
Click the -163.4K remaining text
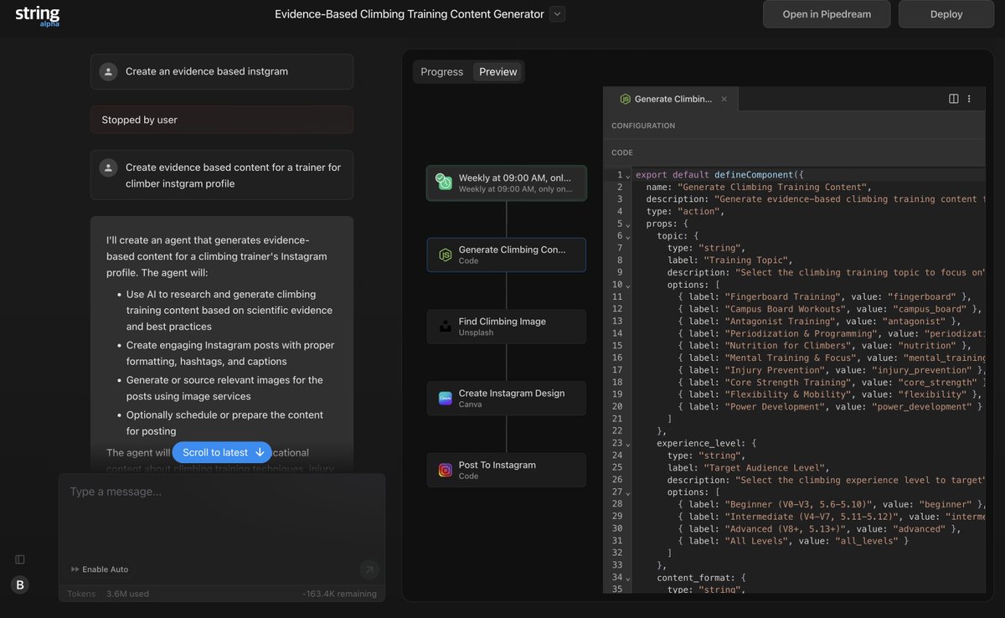339,594
